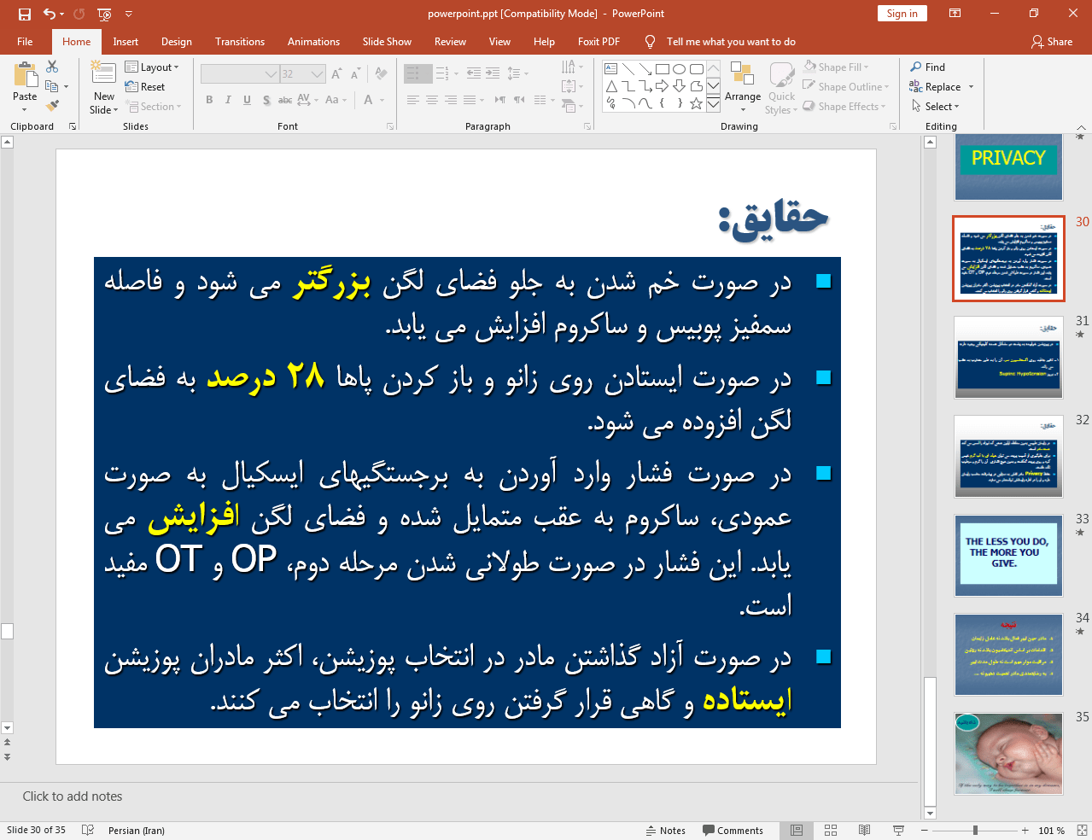Click the Text Shadow icon
Screen dimensions: 1092x840
coord(266,100)
